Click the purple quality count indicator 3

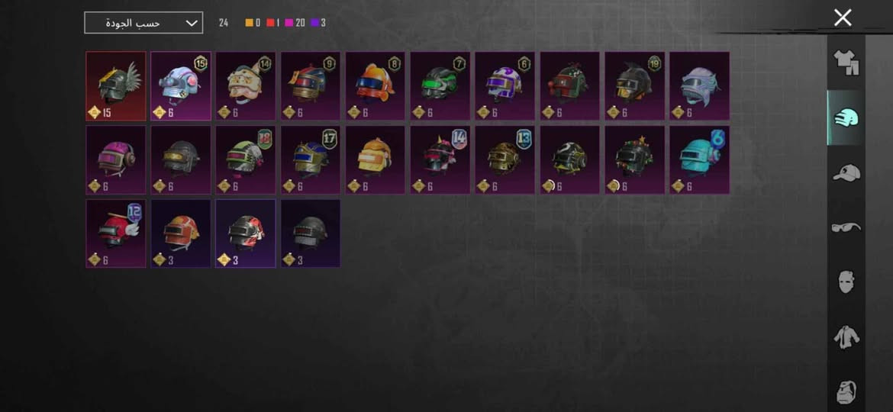[318, 24]
